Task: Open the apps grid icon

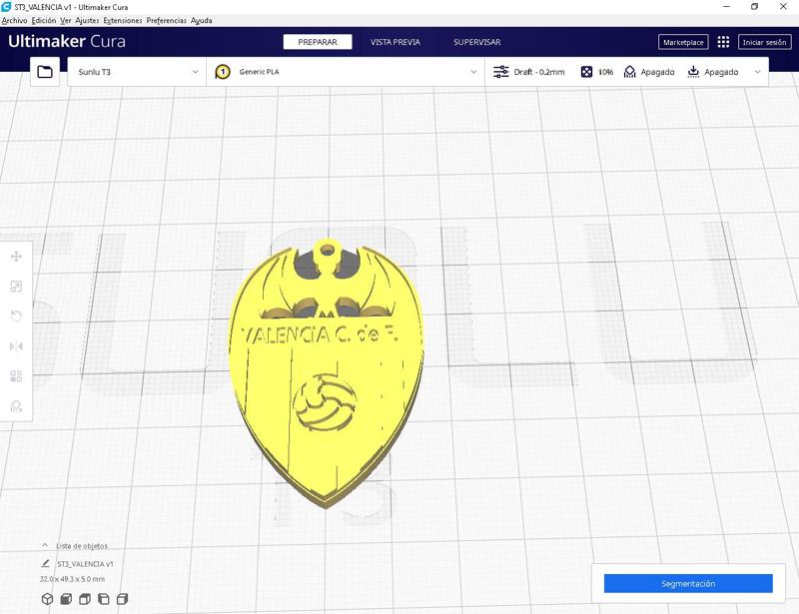Action: click(x=723, y=42)
